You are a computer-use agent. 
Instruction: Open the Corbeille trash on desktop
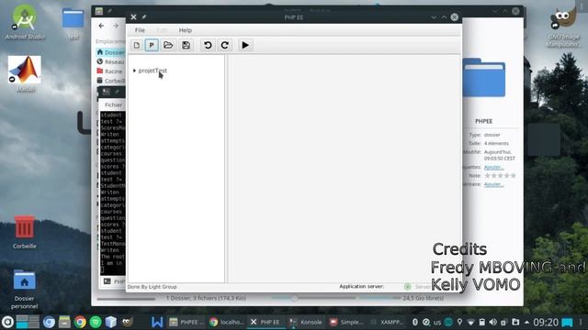pos(25,232)
